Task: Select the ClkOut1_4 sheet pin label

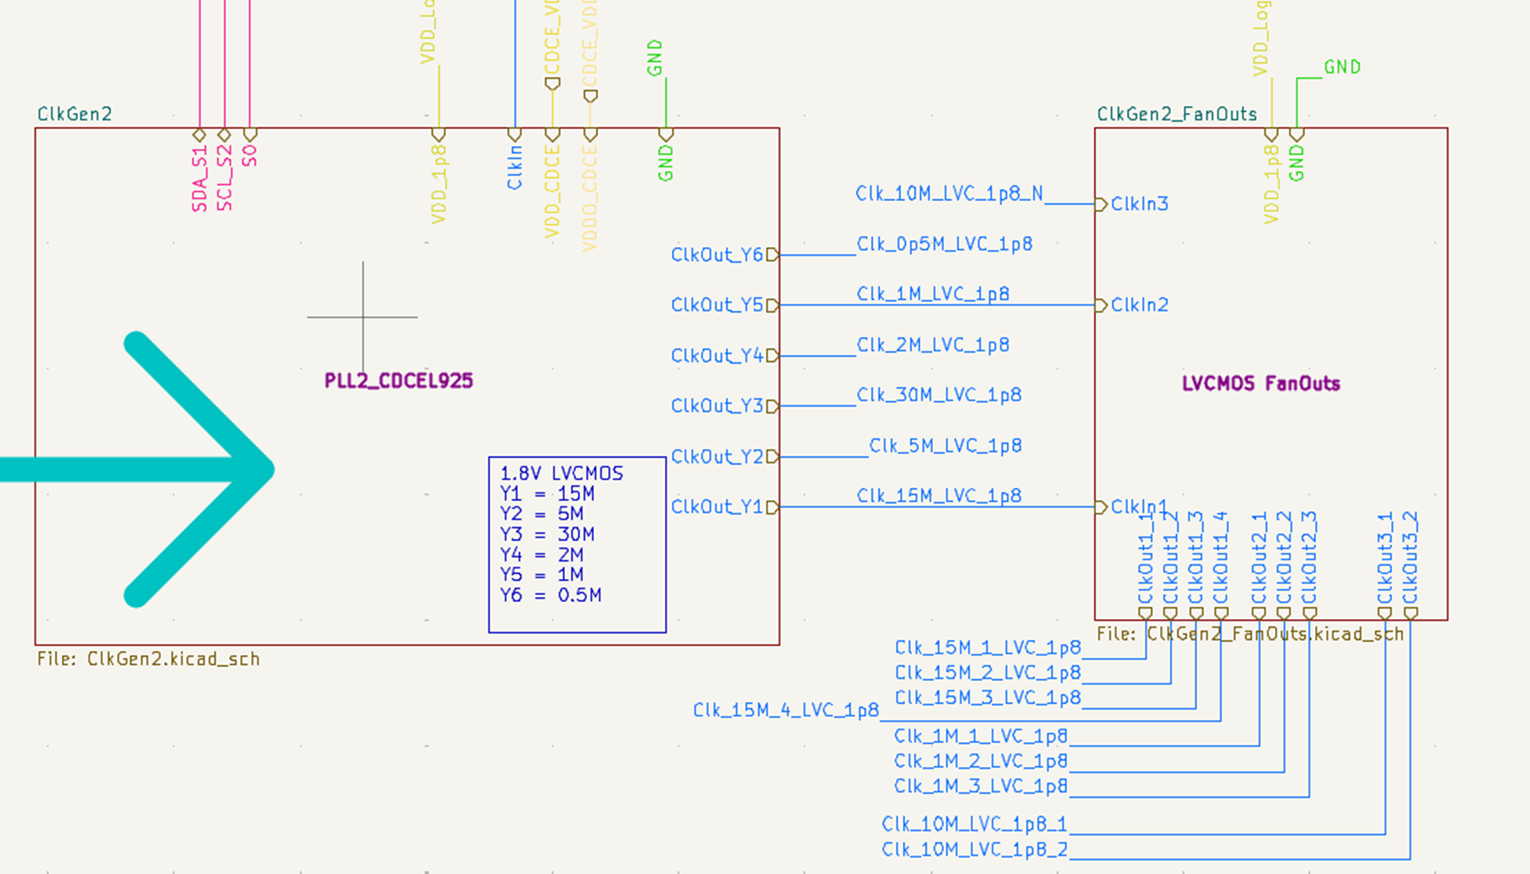Action: (x=1221, y=557)
